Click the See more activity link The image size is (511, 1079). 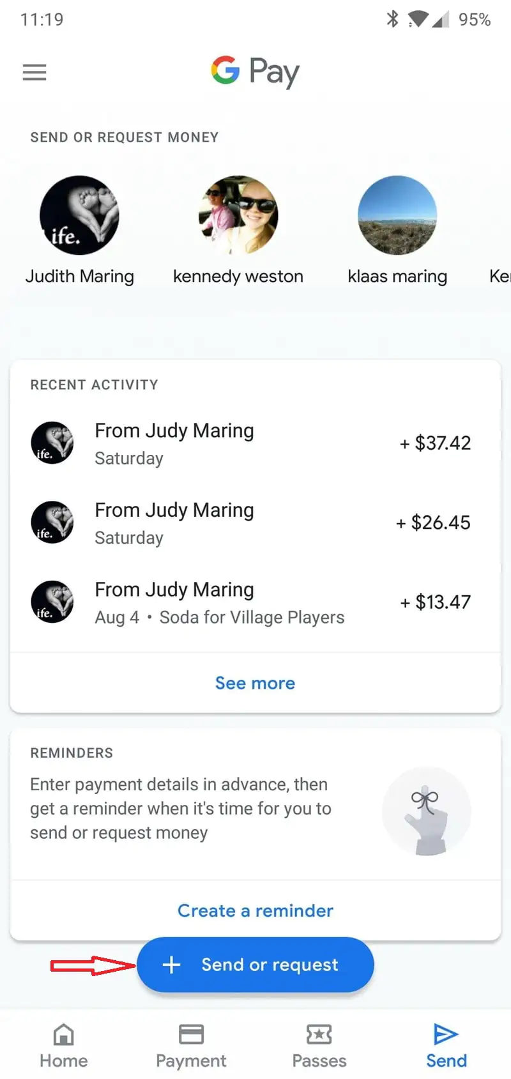(255, 683)
